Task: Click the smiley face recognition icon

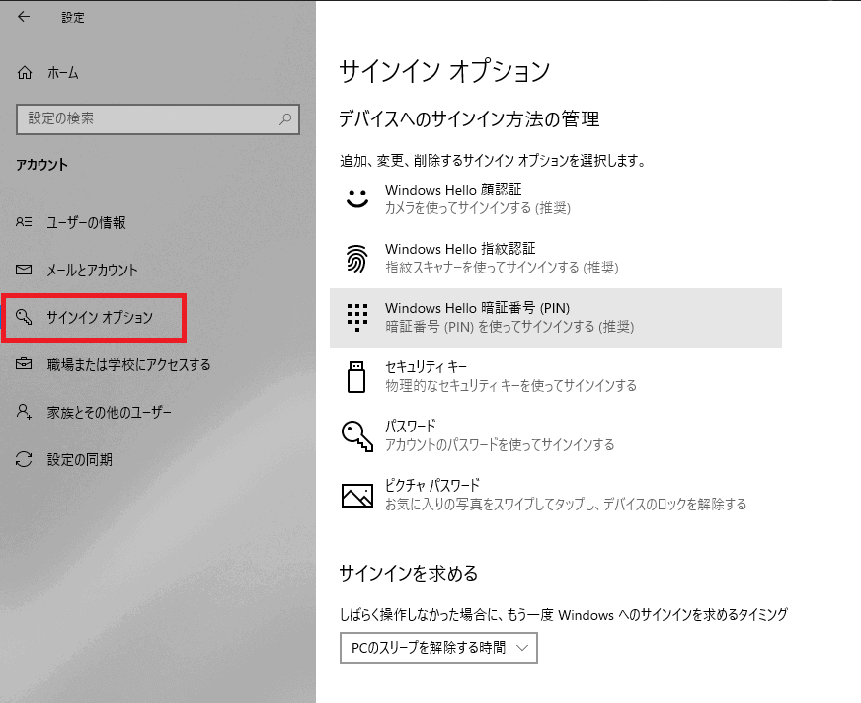Action: 356,198
